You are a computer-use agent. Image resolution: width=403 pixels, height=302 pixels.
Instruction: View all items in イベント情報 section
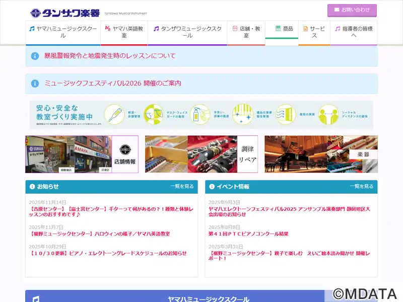(361, 186)
